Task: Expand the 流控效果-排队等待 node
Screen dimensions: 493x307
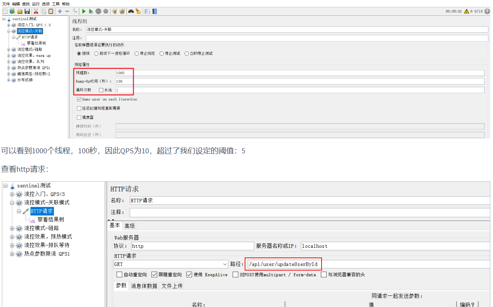Action: pyautogui.click(x=12, y=245)
